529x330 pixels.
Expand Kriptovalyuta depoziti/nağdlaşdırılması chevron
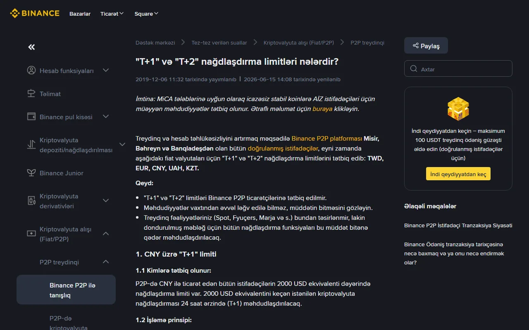[x=122, y=144]
